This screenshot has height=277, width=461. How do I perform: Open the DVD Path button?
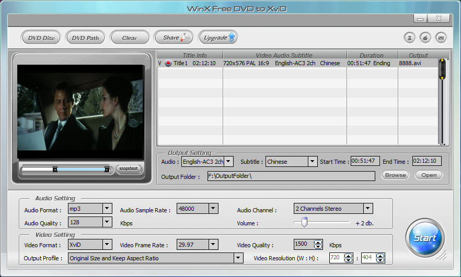85,38
